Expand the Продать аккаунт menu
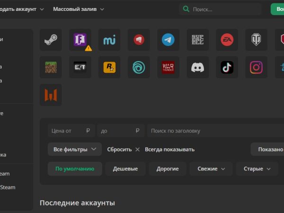284x213 pixels. 22,9
